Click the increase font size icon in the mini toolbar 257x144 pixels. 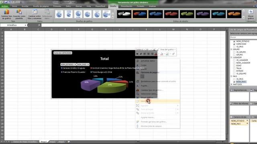tap(154, 50)
